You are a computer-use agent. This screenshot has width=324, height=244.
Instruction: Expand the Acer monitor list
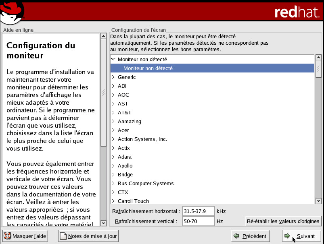coord(113,130)
